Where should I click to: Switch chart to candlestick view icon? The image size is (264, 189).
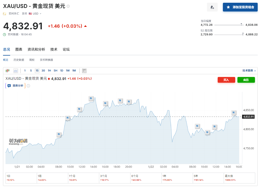7,71
